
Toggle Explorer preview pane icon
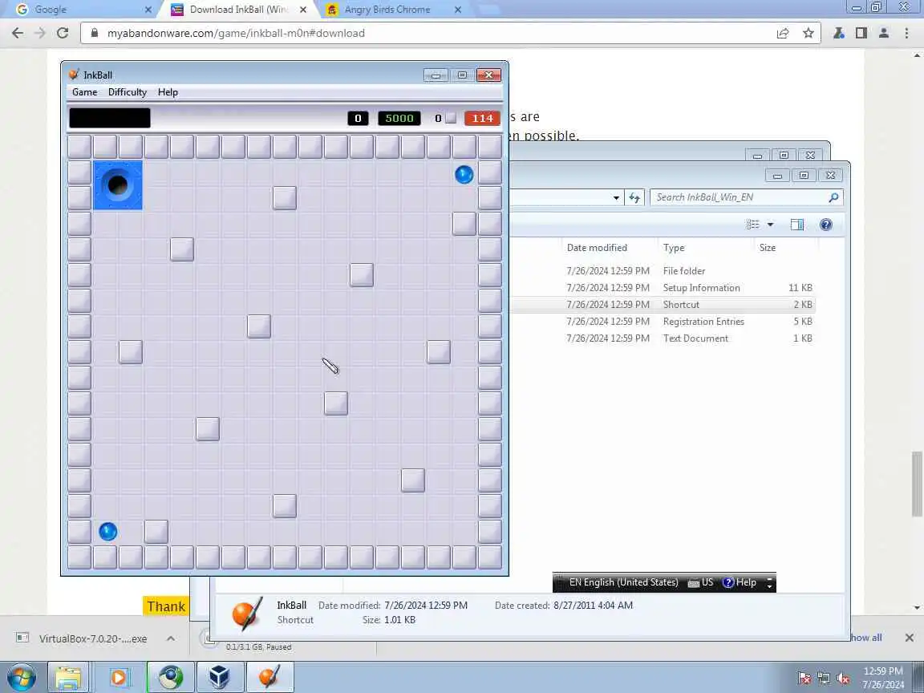[x=797, y=225]
